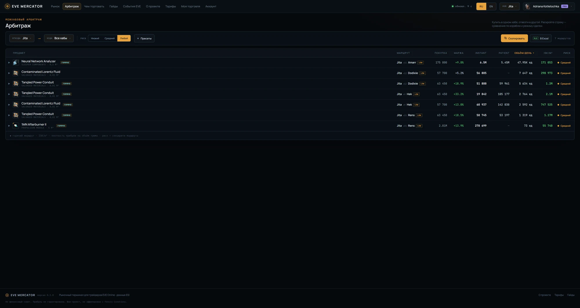Viewport: 580px width, 308px height.
Task: Open the Куда Все хабы destination dropdown
Action: tap(59, 38)
